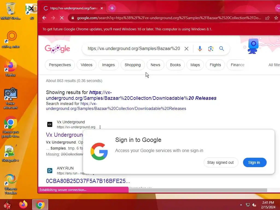
Task: Start voice search with the microphone icon
Action: click(x=200, y=49)
